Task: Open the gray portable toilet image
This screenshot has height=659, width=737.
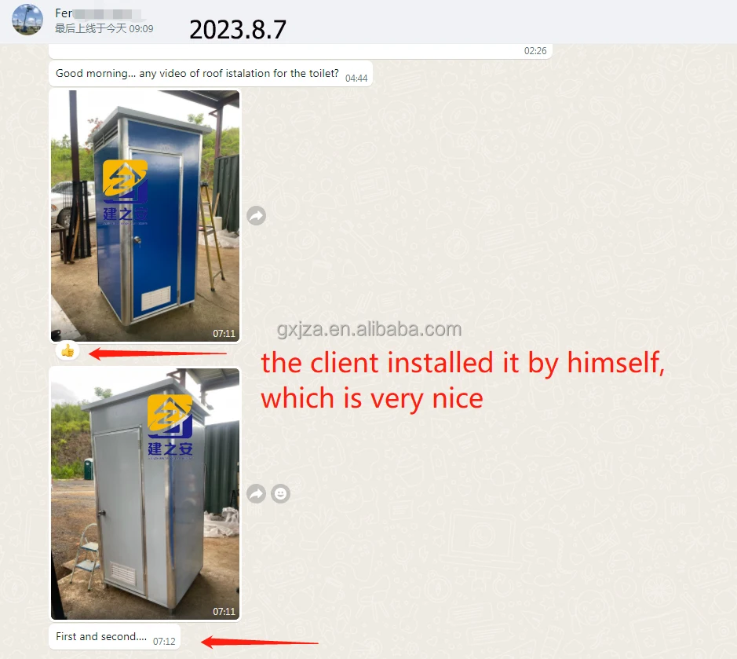Action: [x=145, y=494]
